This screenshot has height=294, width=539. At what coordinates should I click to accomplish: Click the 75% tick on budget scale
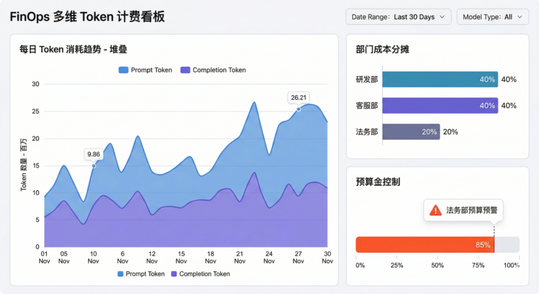[478, 266]
